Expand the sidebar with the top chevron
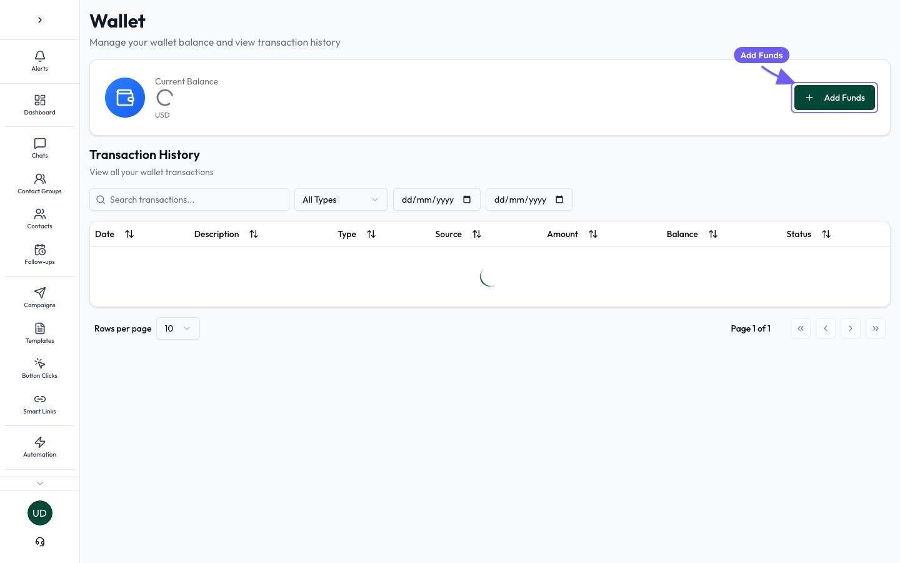This screenshot has width=900, height=563. 40,20
